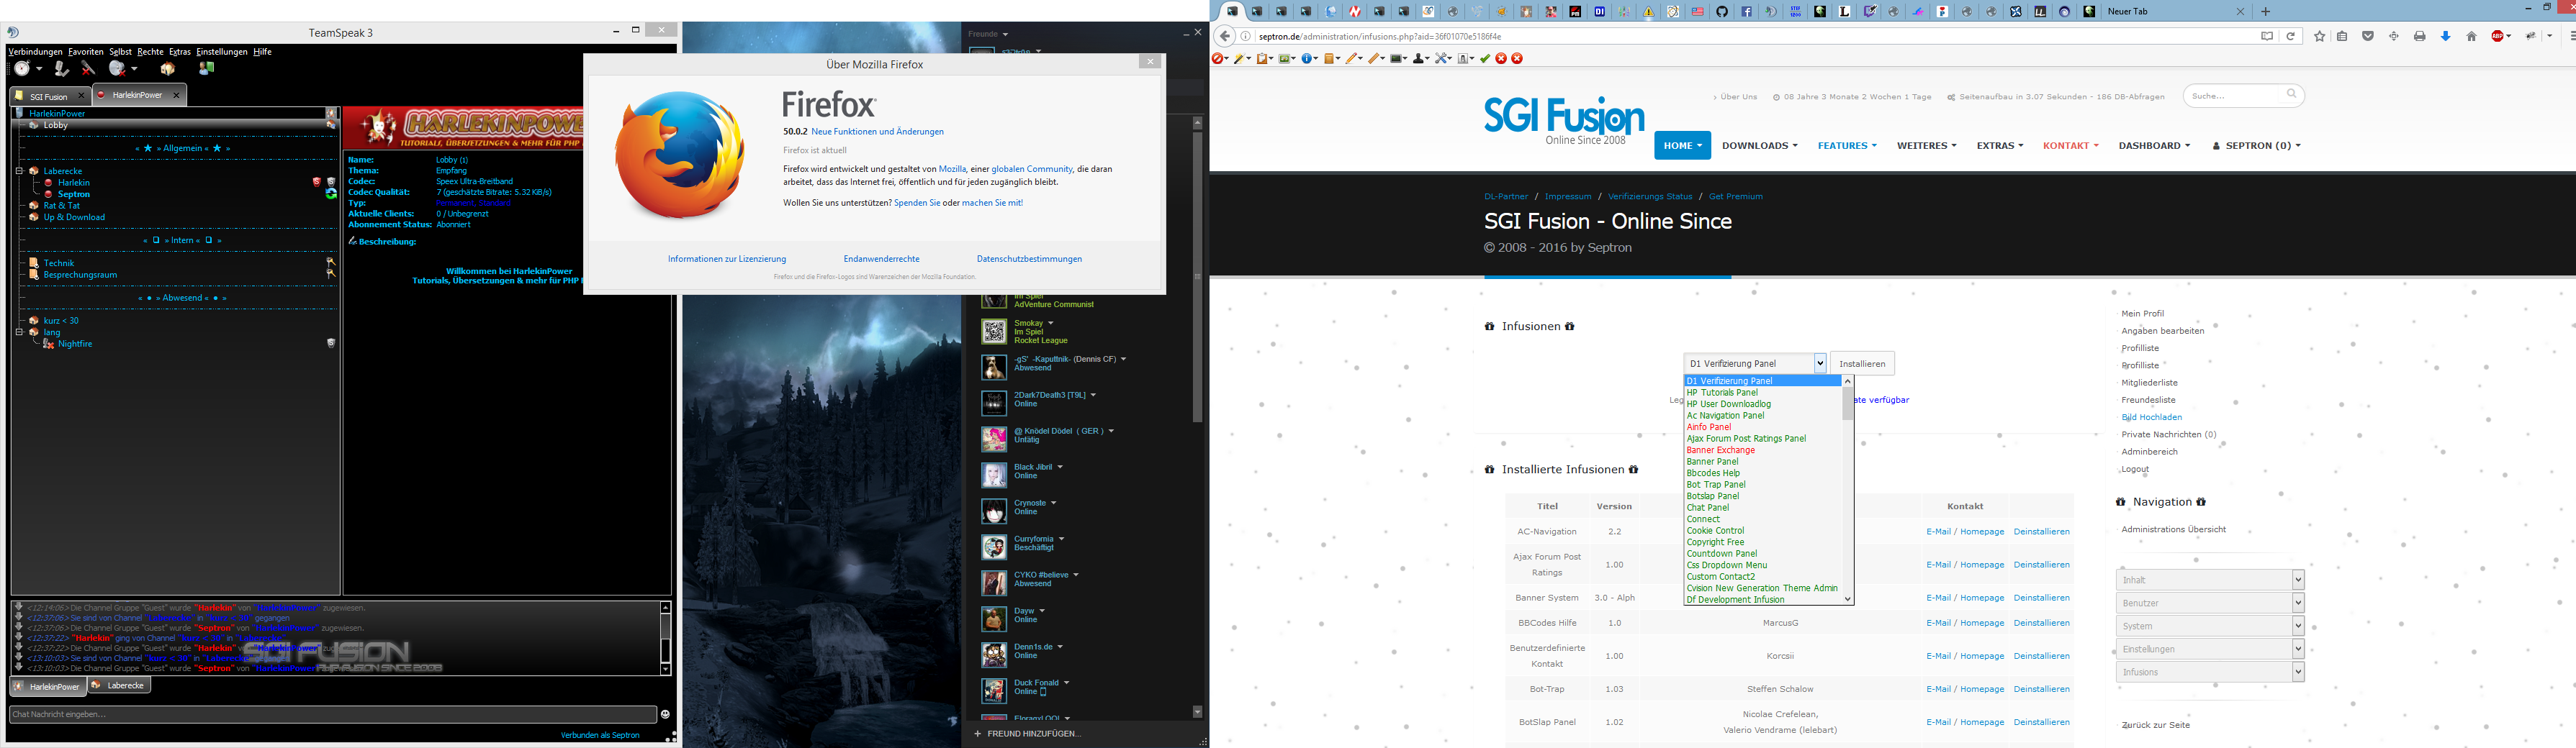Open Einstellungen menu in TeamSpeak

click(222, 52)
